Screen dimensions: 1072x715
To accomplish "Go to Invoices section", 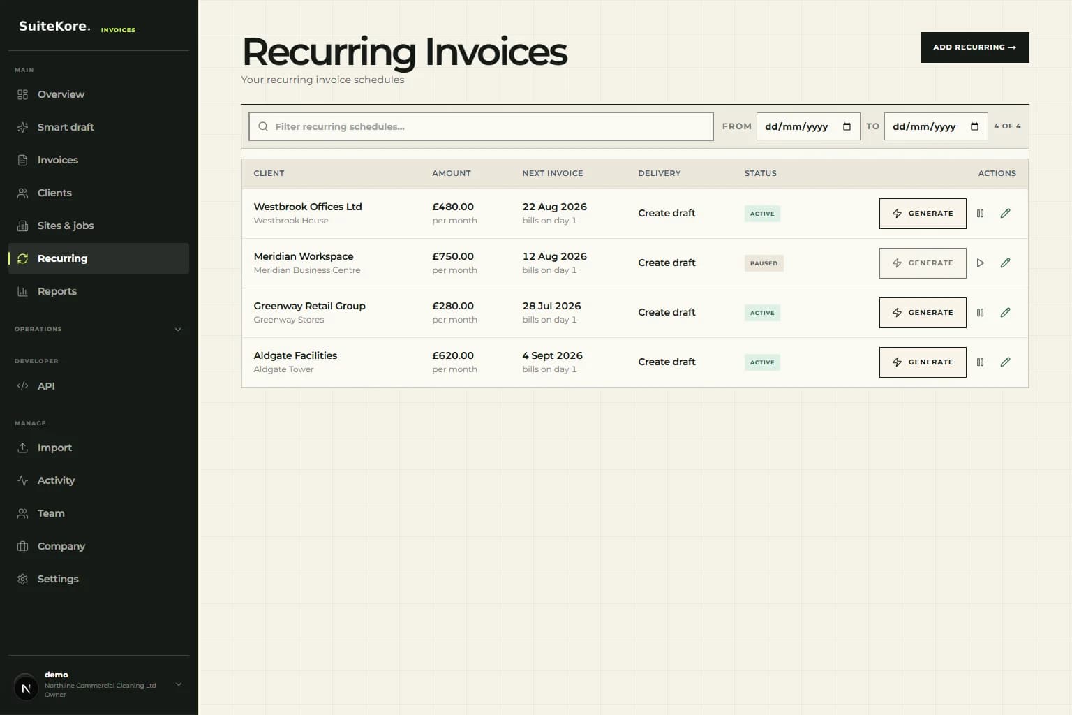I will tap(98, 160).
